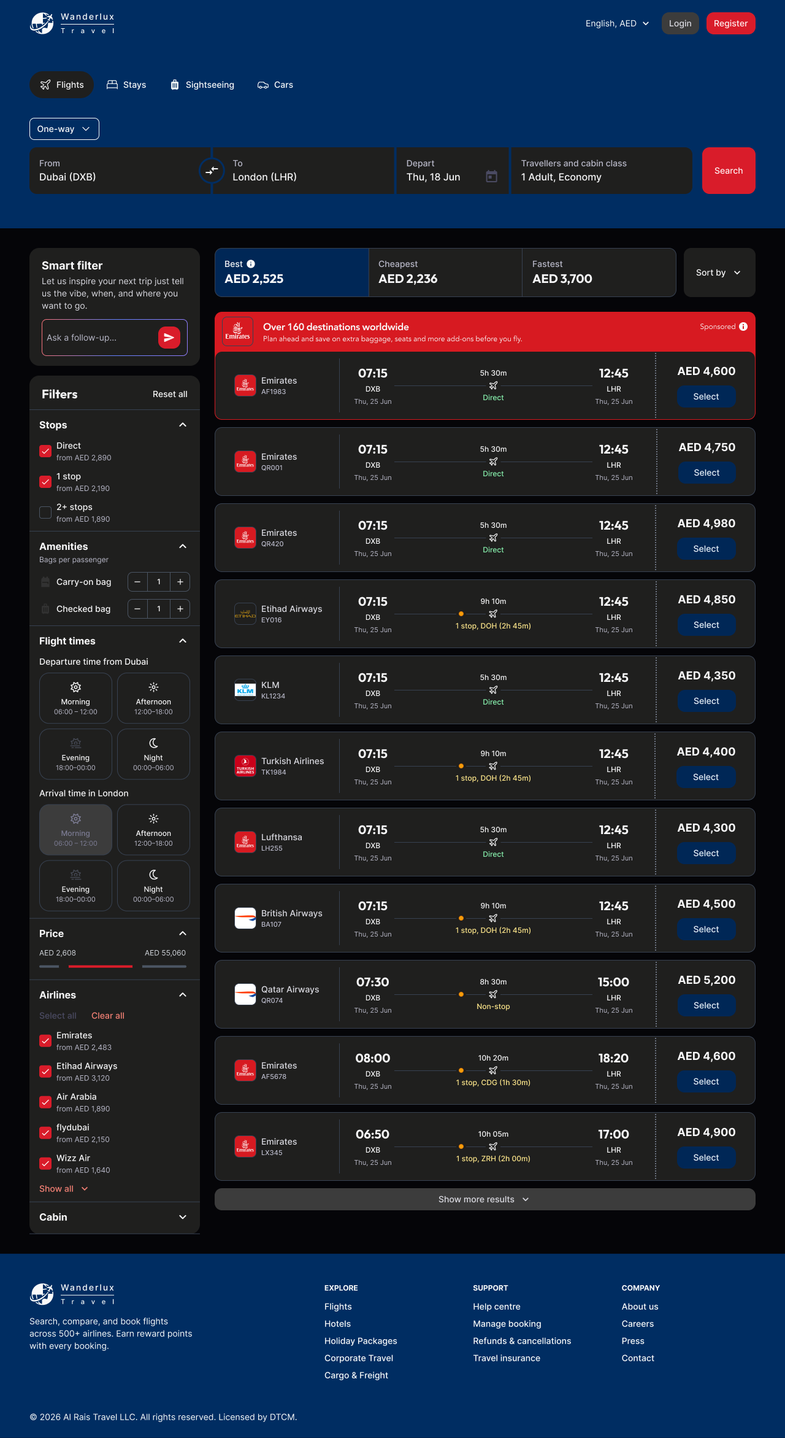Increase carry-on bag count
Viewport: 785px width, 1438px height.
tap(180, 582)
